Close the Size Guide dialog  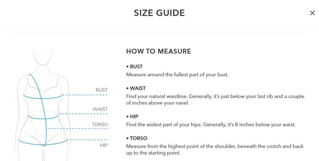312,13
